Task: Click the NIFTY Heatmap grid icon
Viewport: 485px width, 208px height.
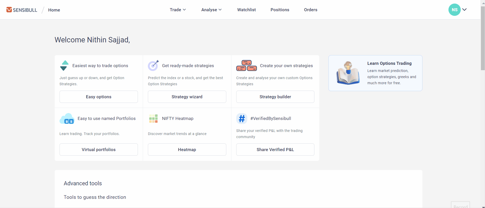Action: [153, 118]
